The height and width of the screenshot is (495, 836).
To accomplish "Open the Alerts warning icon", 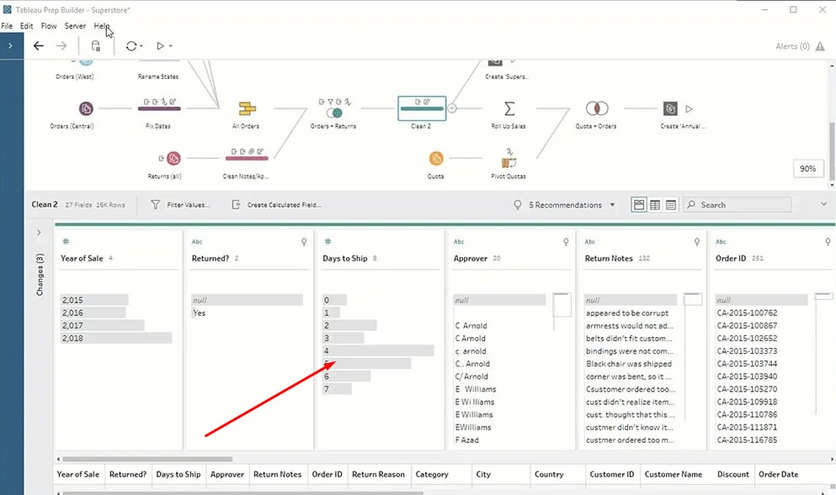I will (820, 46).
